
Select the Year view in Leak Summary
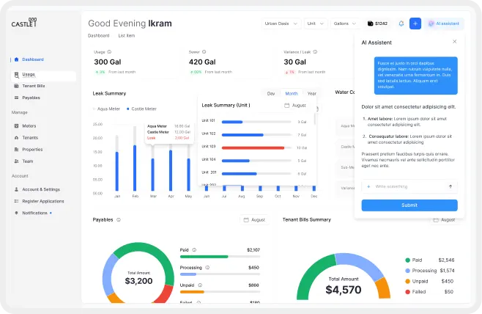coord(312,94)
